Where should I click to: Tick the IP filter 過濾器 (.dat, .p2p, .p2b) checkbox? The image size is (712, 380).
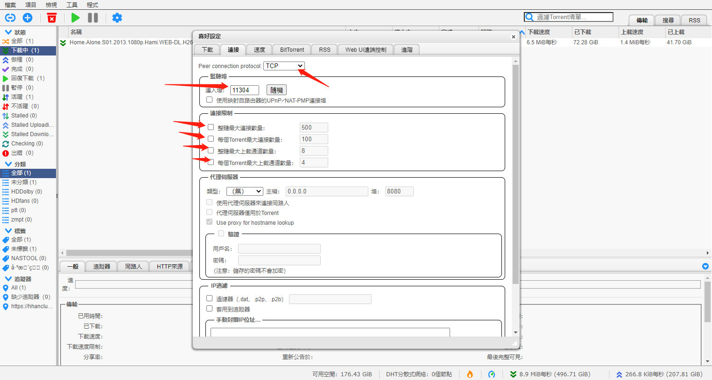click(209, 298)
